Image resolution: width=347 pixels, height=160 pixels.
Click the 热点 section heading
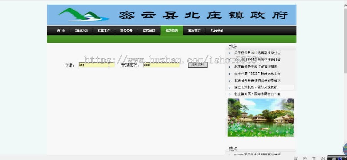(x=233, y=148)
